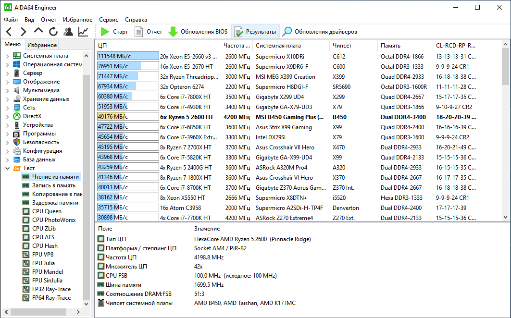Expand the DirectX tree node

click(8, 116)
